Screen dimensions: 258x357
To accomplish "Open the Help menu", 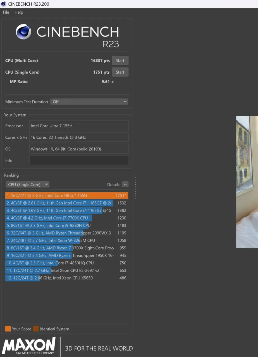I will [19, 12].
